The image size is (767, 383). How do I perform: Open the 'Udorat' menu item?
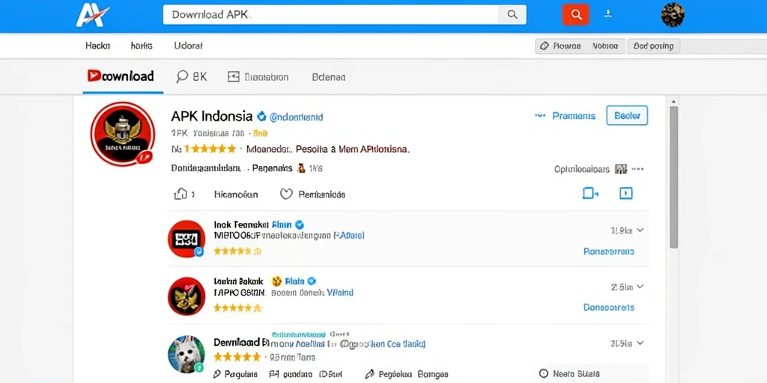[x=188, y=46]
